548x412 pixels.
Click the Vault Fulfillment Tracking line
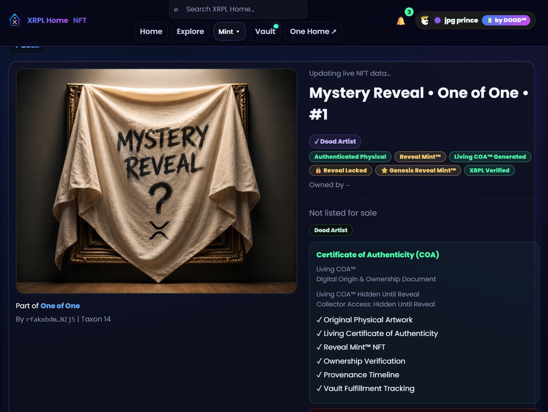pyautogui.click(x=365, y=389)
